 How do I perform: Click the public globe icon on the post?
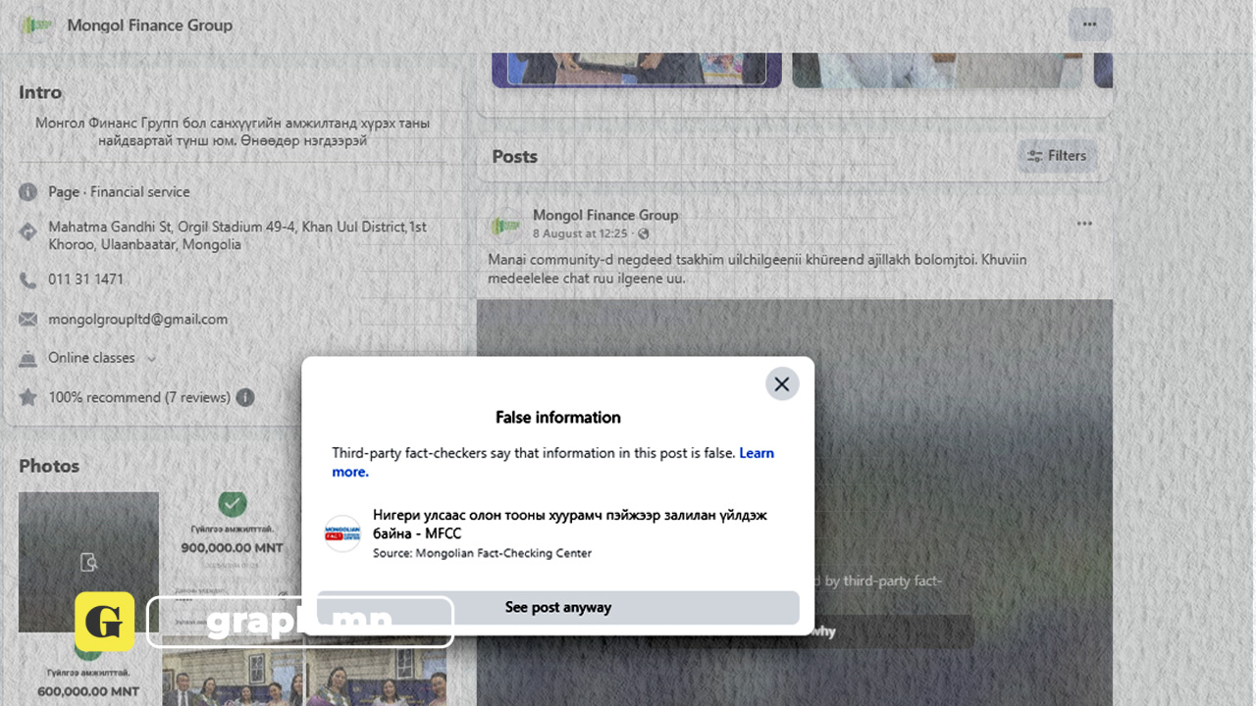tap(643, 234)
